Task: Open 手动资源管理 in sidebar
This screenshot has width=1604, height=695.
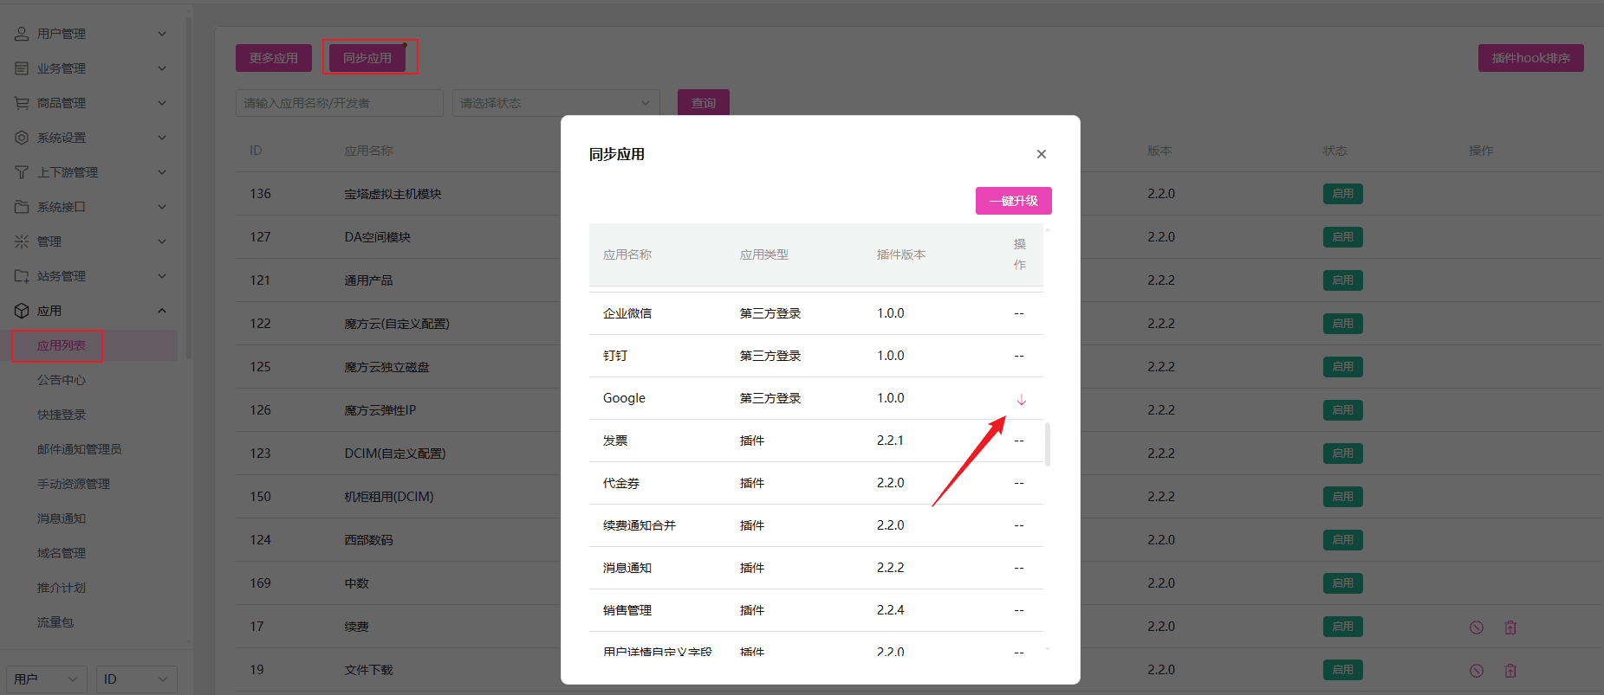Action: pos(74,484)
